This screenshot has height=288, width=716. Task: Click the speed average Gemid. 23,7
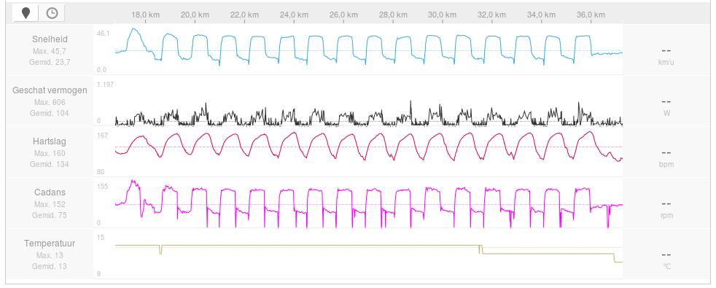click(x=50, y=62)
